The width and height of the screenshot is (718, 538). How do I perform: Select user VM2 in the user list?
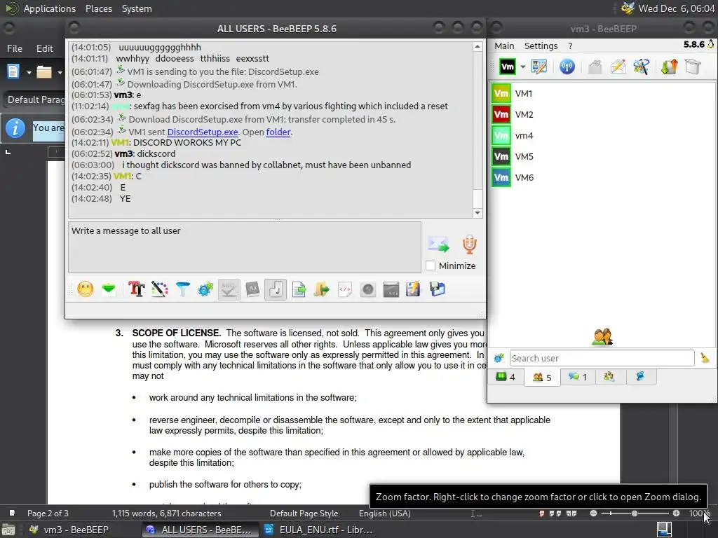click(x=602, y=114)
